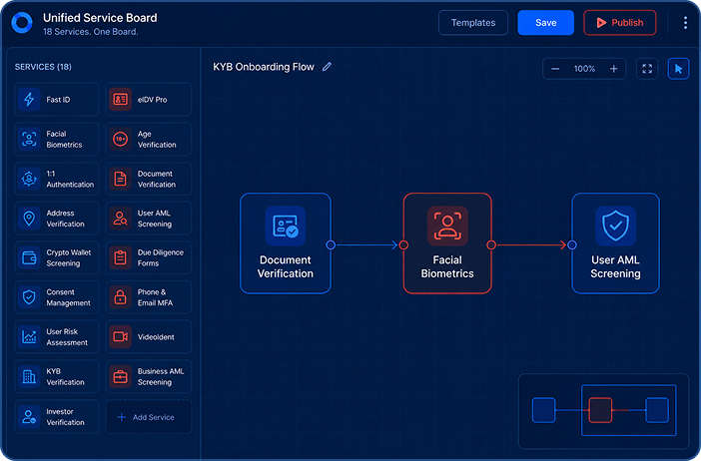701x461 pixels.
Task: Click the 1:1 Authentication icon
Action: (x=29, y=179)
